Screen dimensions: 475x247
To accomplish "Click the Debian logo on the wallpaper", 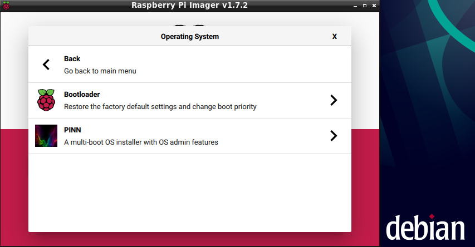I will coord(425,228).
